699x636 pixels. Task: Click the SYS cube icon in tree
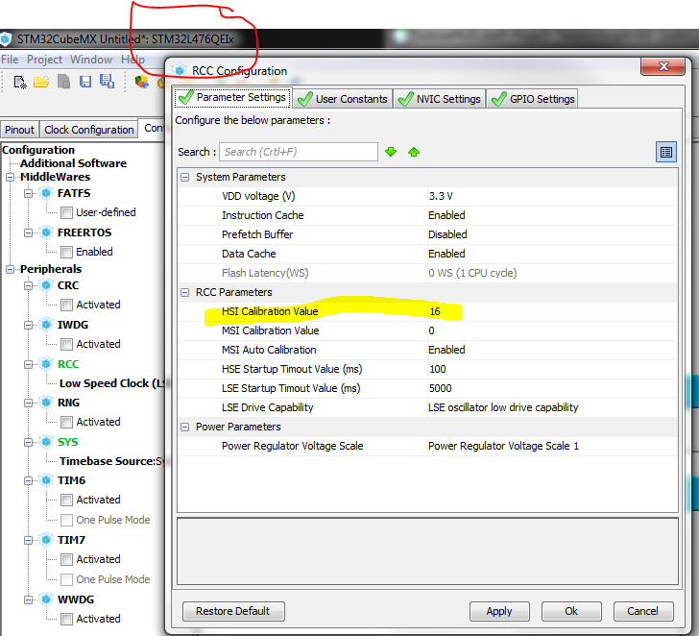(46, 442)
